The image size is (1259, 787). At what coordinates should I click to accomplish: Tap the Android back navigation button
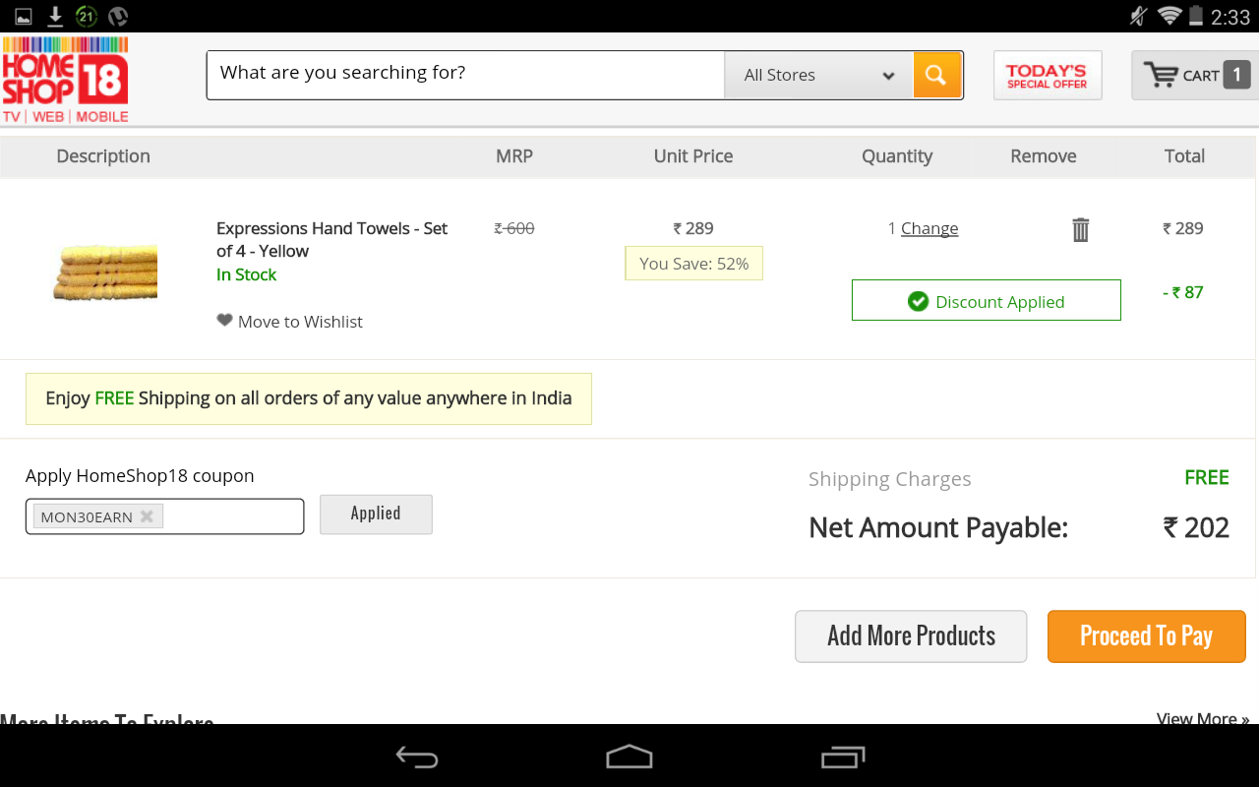pyautogui.click(x=417, y=757)
